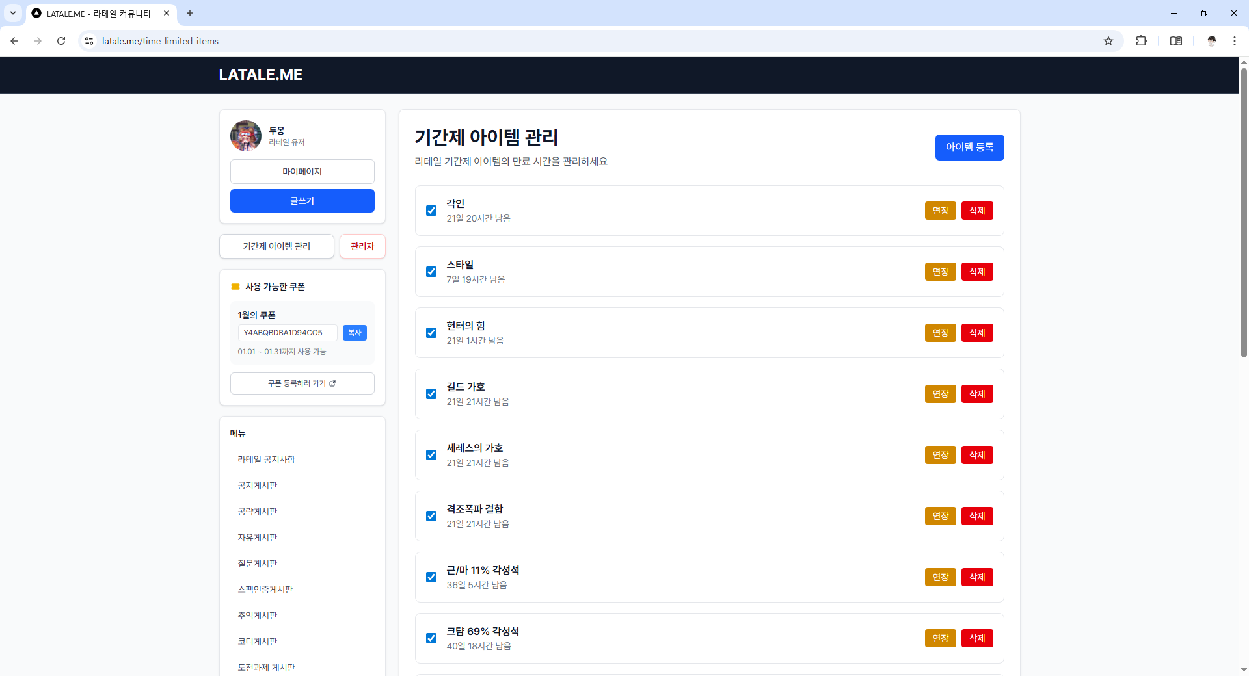
Task: Click the blue 아이템 등록 button
Action: 969,148
